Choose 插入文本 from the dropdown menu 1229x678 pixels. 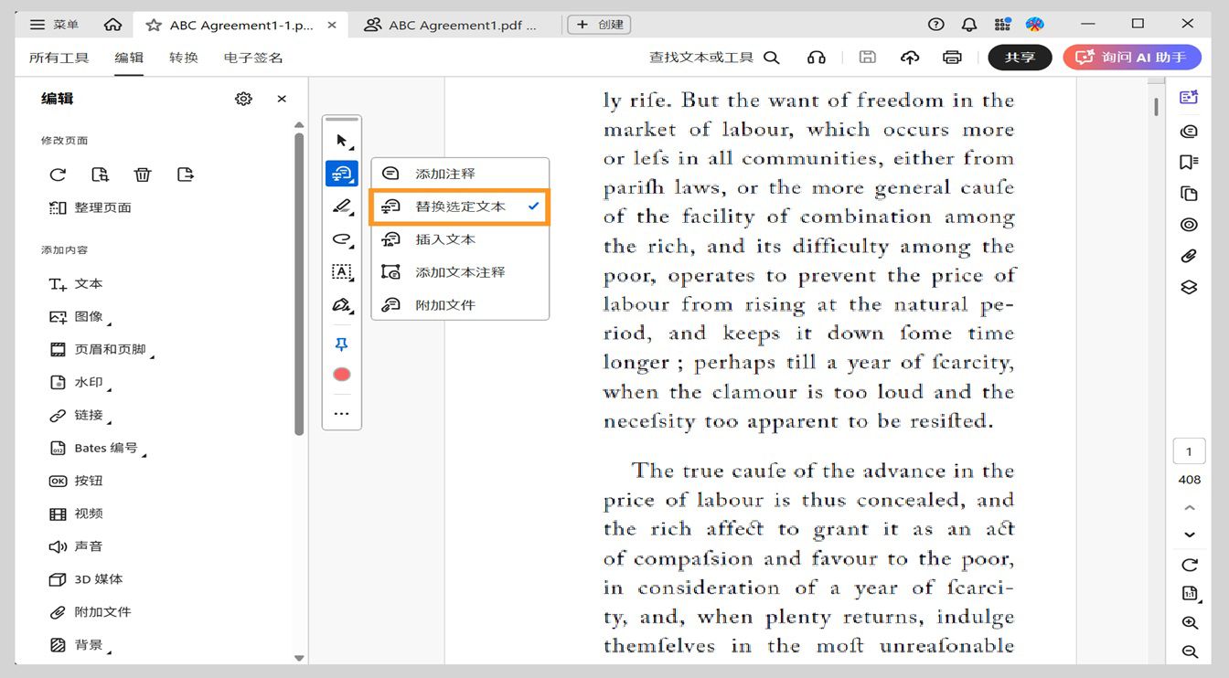click(460, 239)
